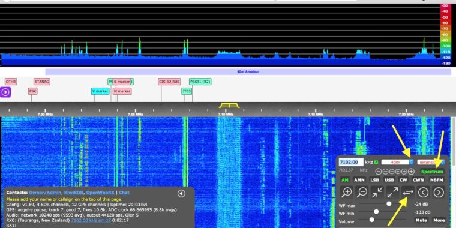The height and width of the screenshot is (228, 456).
Task: Page waterfall right with circled arrow
Action: [x=439, y=192]
